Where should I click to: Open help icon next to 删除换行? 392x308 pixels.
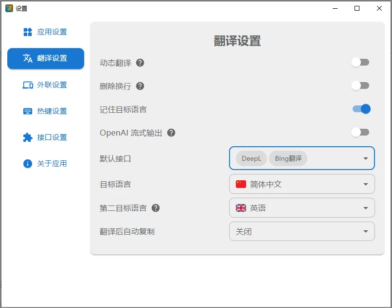tap(140, 86)
